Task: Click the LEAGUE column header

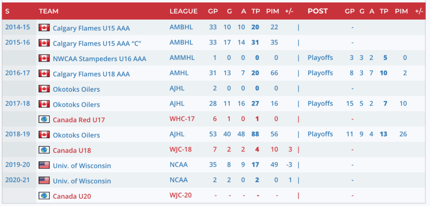Action: coord(184,11)
